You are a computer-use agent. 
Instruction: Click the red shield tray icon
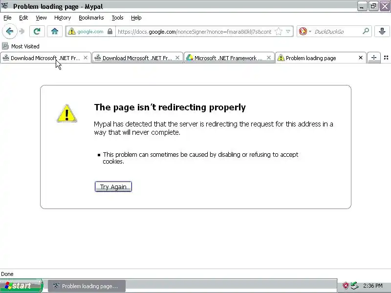[346, 286]
